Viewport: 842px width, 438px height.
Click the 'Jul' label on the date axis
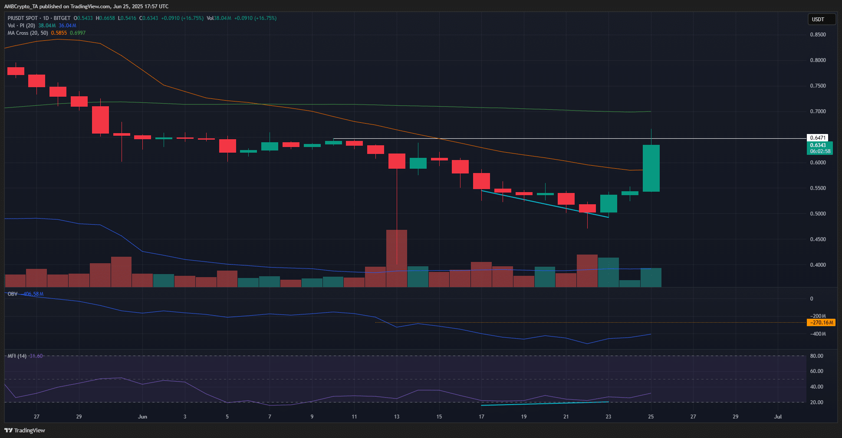click(778, 417)
